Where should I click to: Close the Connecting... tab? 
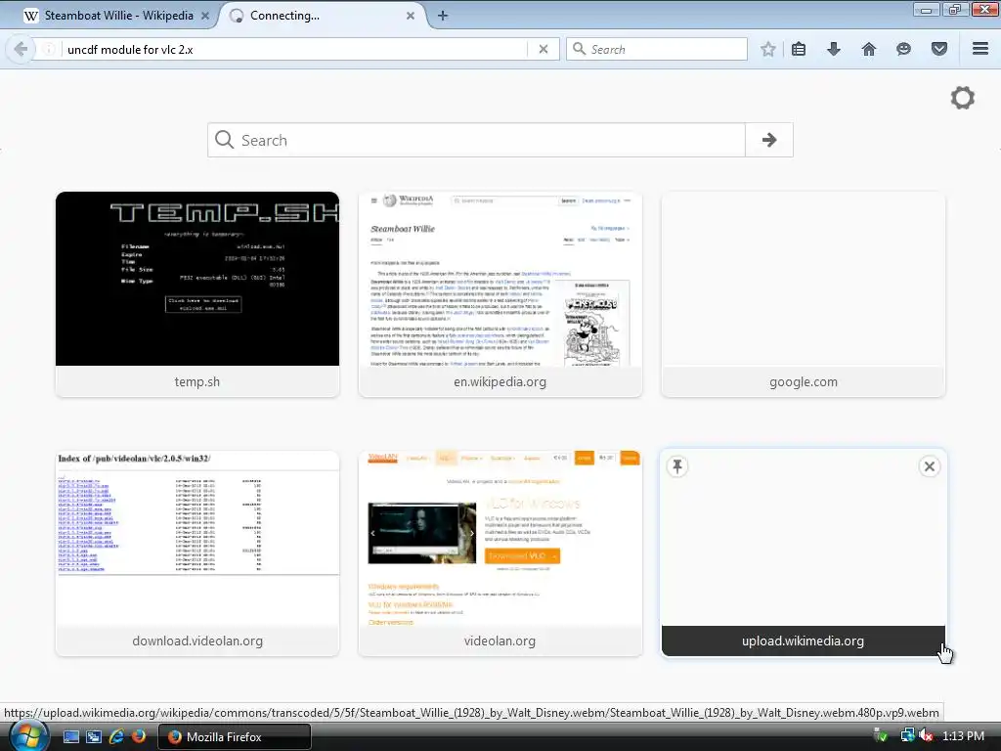pos(411,16)
